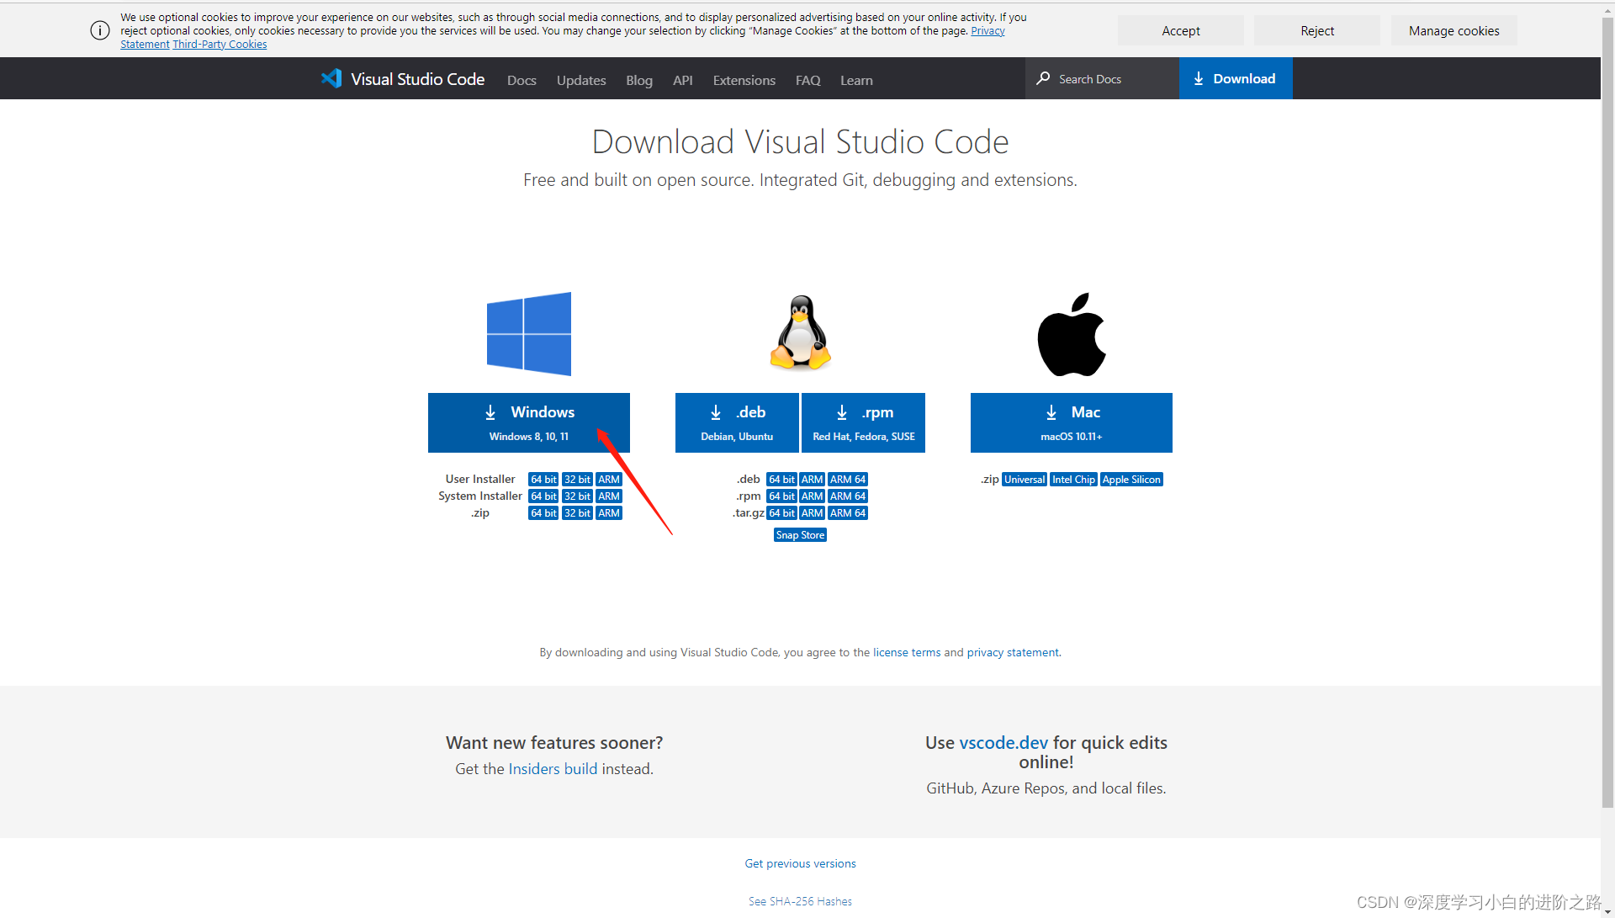Click the Visual Studio Code logo icon
The width and height of the screenshot is (1615, 918).
coord(331,79)
